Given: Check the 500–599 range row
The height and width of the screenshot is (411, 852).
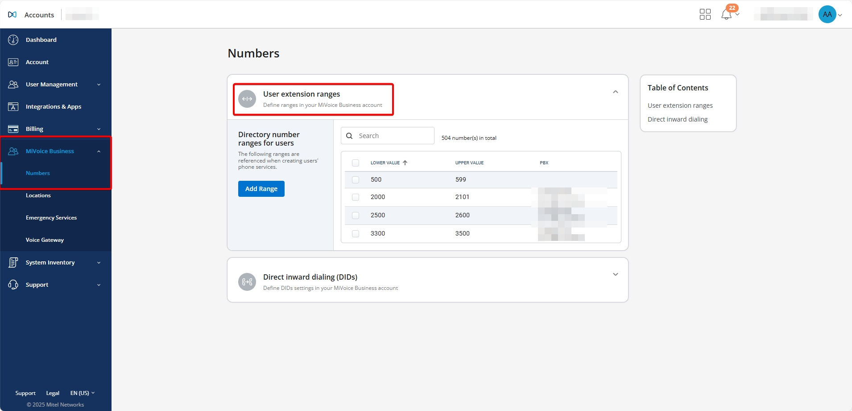Looking at the screenshot, I should tap(356, 180).
